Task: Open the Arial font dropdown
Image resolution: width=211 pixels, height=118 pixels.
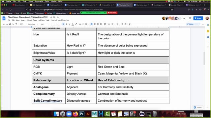Action: coord(45,24)
